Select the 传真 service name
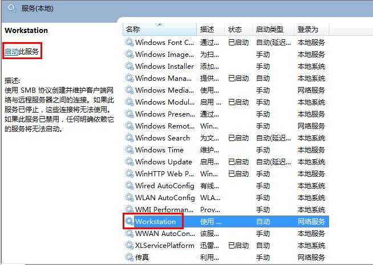The width and height of the screenshot is (373, 265). tap(142, 258)
